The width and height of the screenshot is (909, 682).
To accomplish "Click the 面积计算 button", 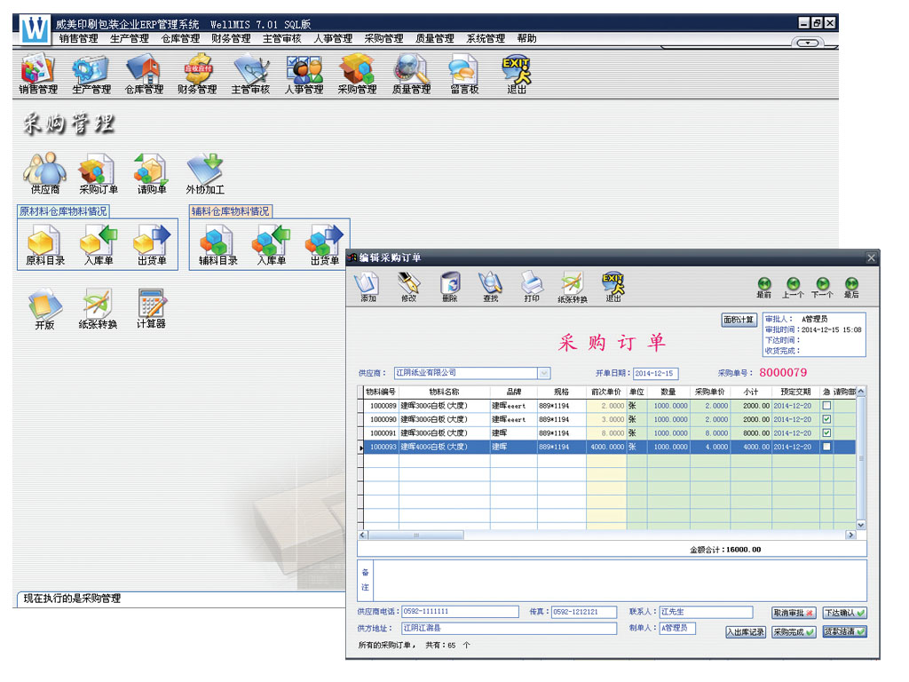I will 739,320.
